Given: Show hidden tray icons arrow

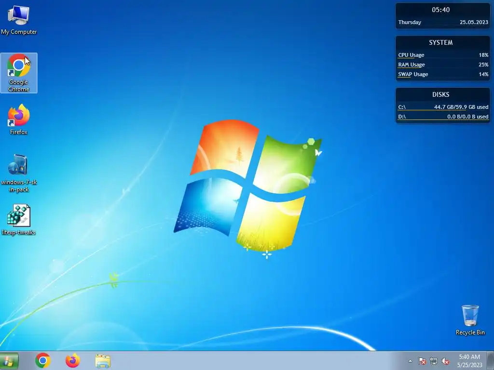Looking at the screenshot, I should tap(410, 361).
